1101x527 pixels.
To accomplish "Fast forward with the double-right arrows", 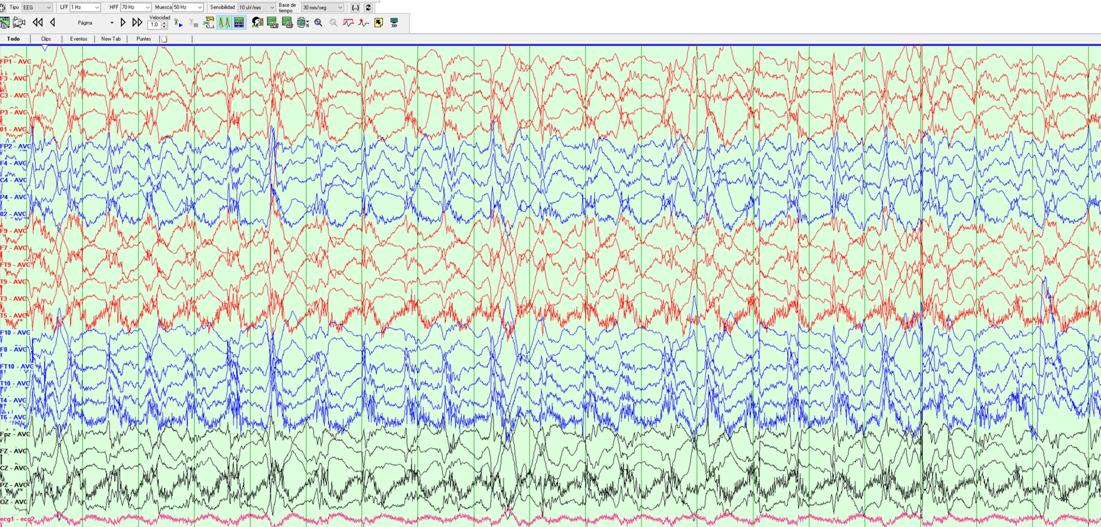I will point(137,23).
